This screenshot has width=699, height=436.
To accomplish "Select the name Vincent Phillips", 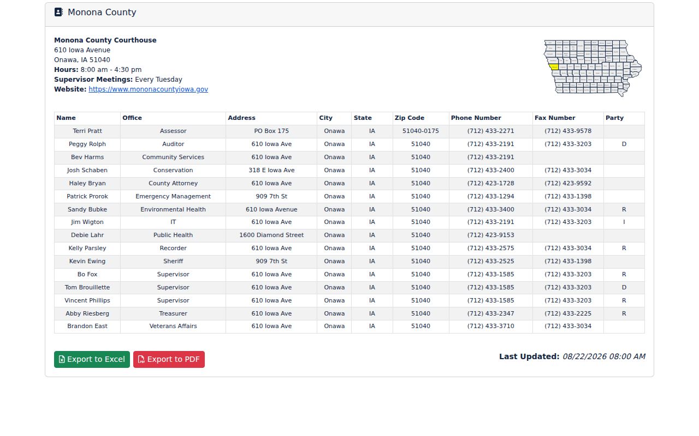I will pyautogui.click(x=87, y=301).
